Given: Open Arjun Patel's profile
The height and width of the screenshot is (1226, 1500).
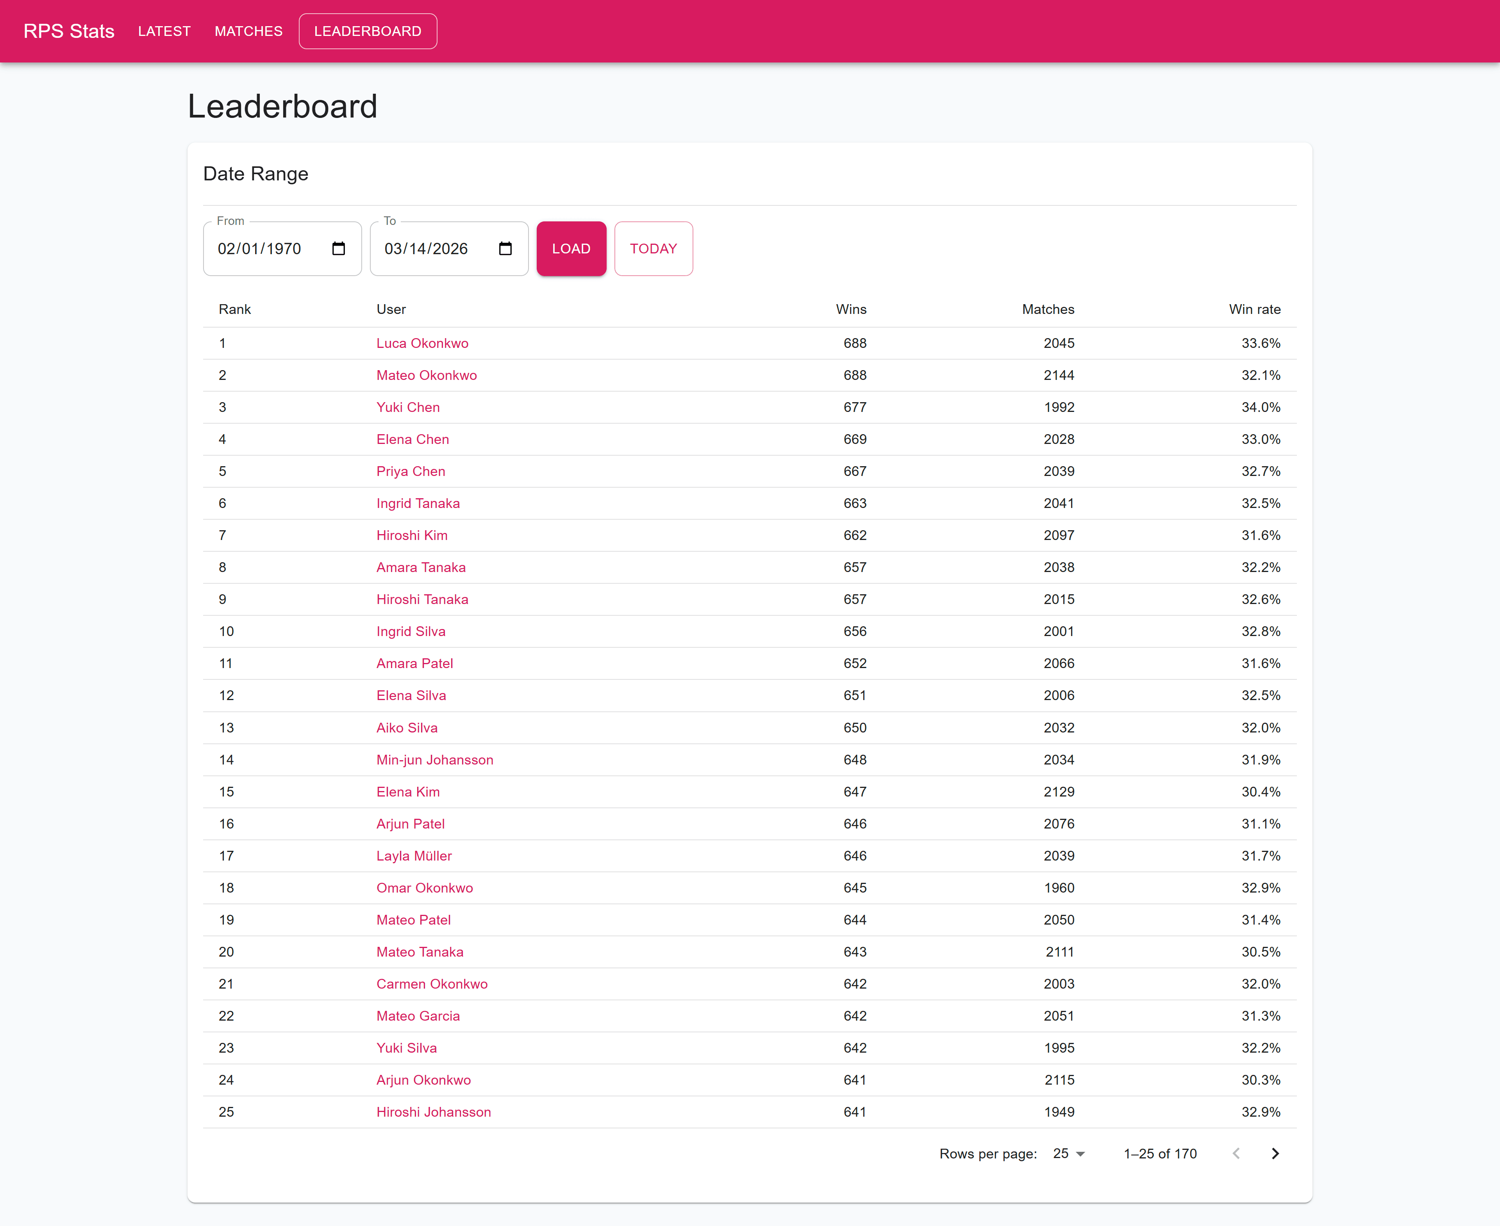Looking at the screenshot, I should (411, 823).
